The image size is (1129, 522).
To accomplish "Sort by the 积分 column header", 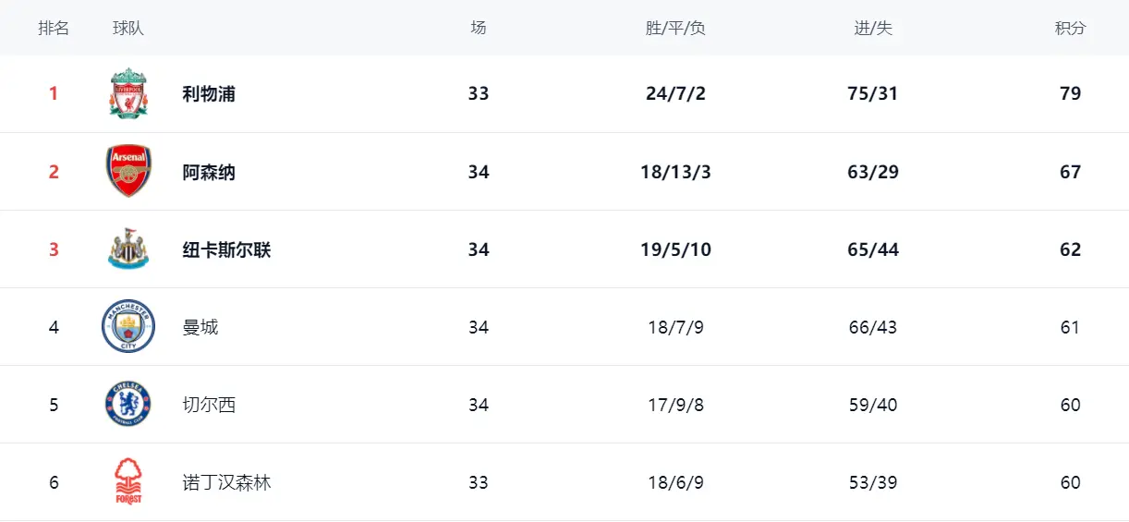I will tap(1070, 28).
